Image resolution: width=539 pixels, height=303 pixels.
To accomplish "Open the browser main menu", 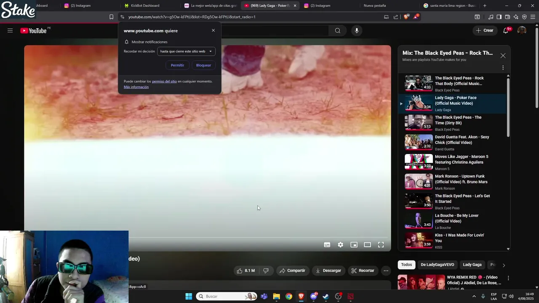I will coord(533,17).
